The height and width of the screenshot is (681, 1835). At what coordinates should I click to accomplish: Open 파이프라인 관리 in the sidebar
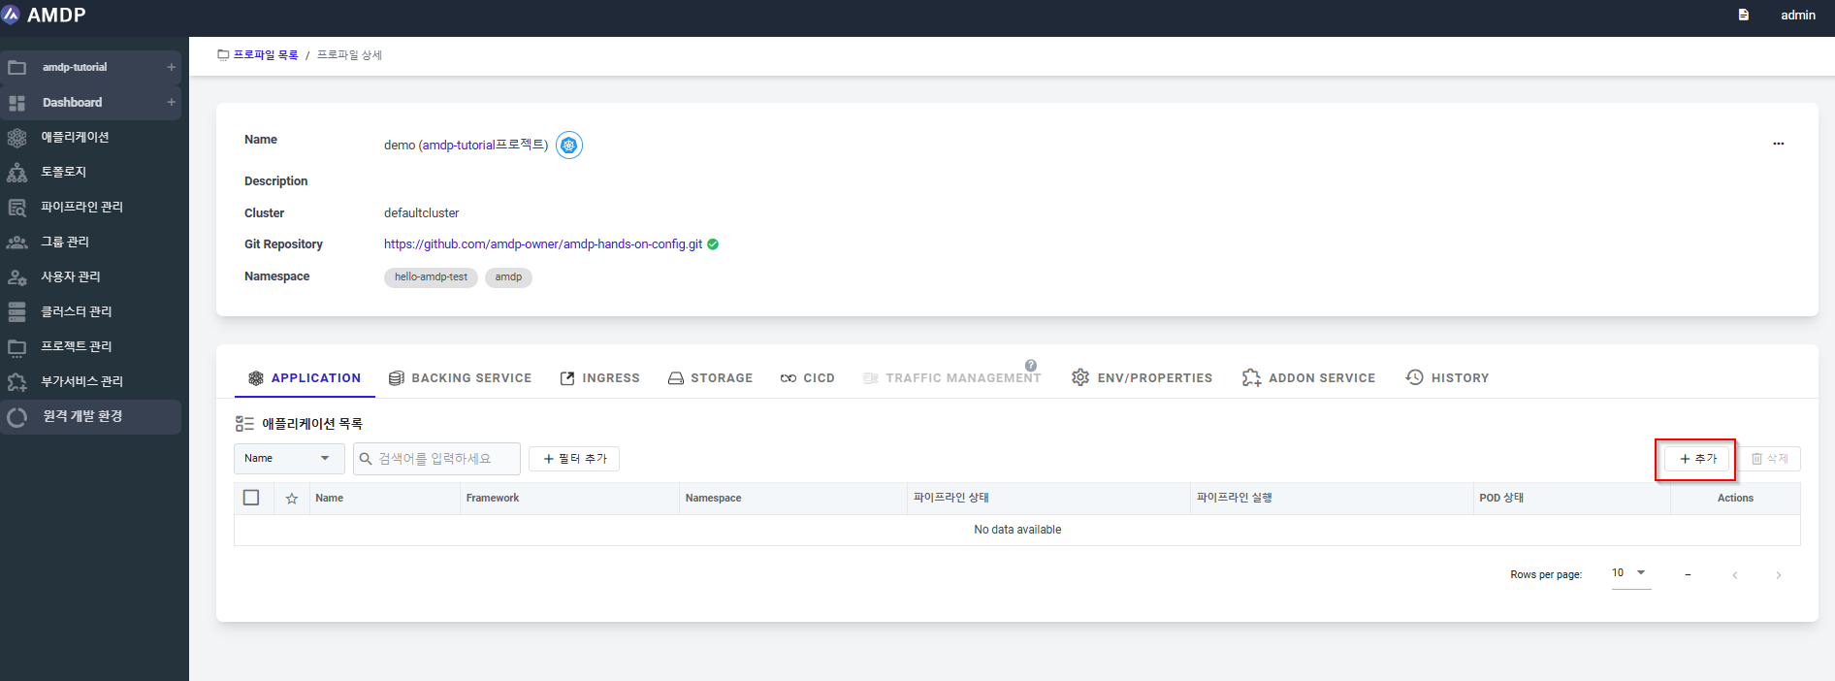pos(81,207)
